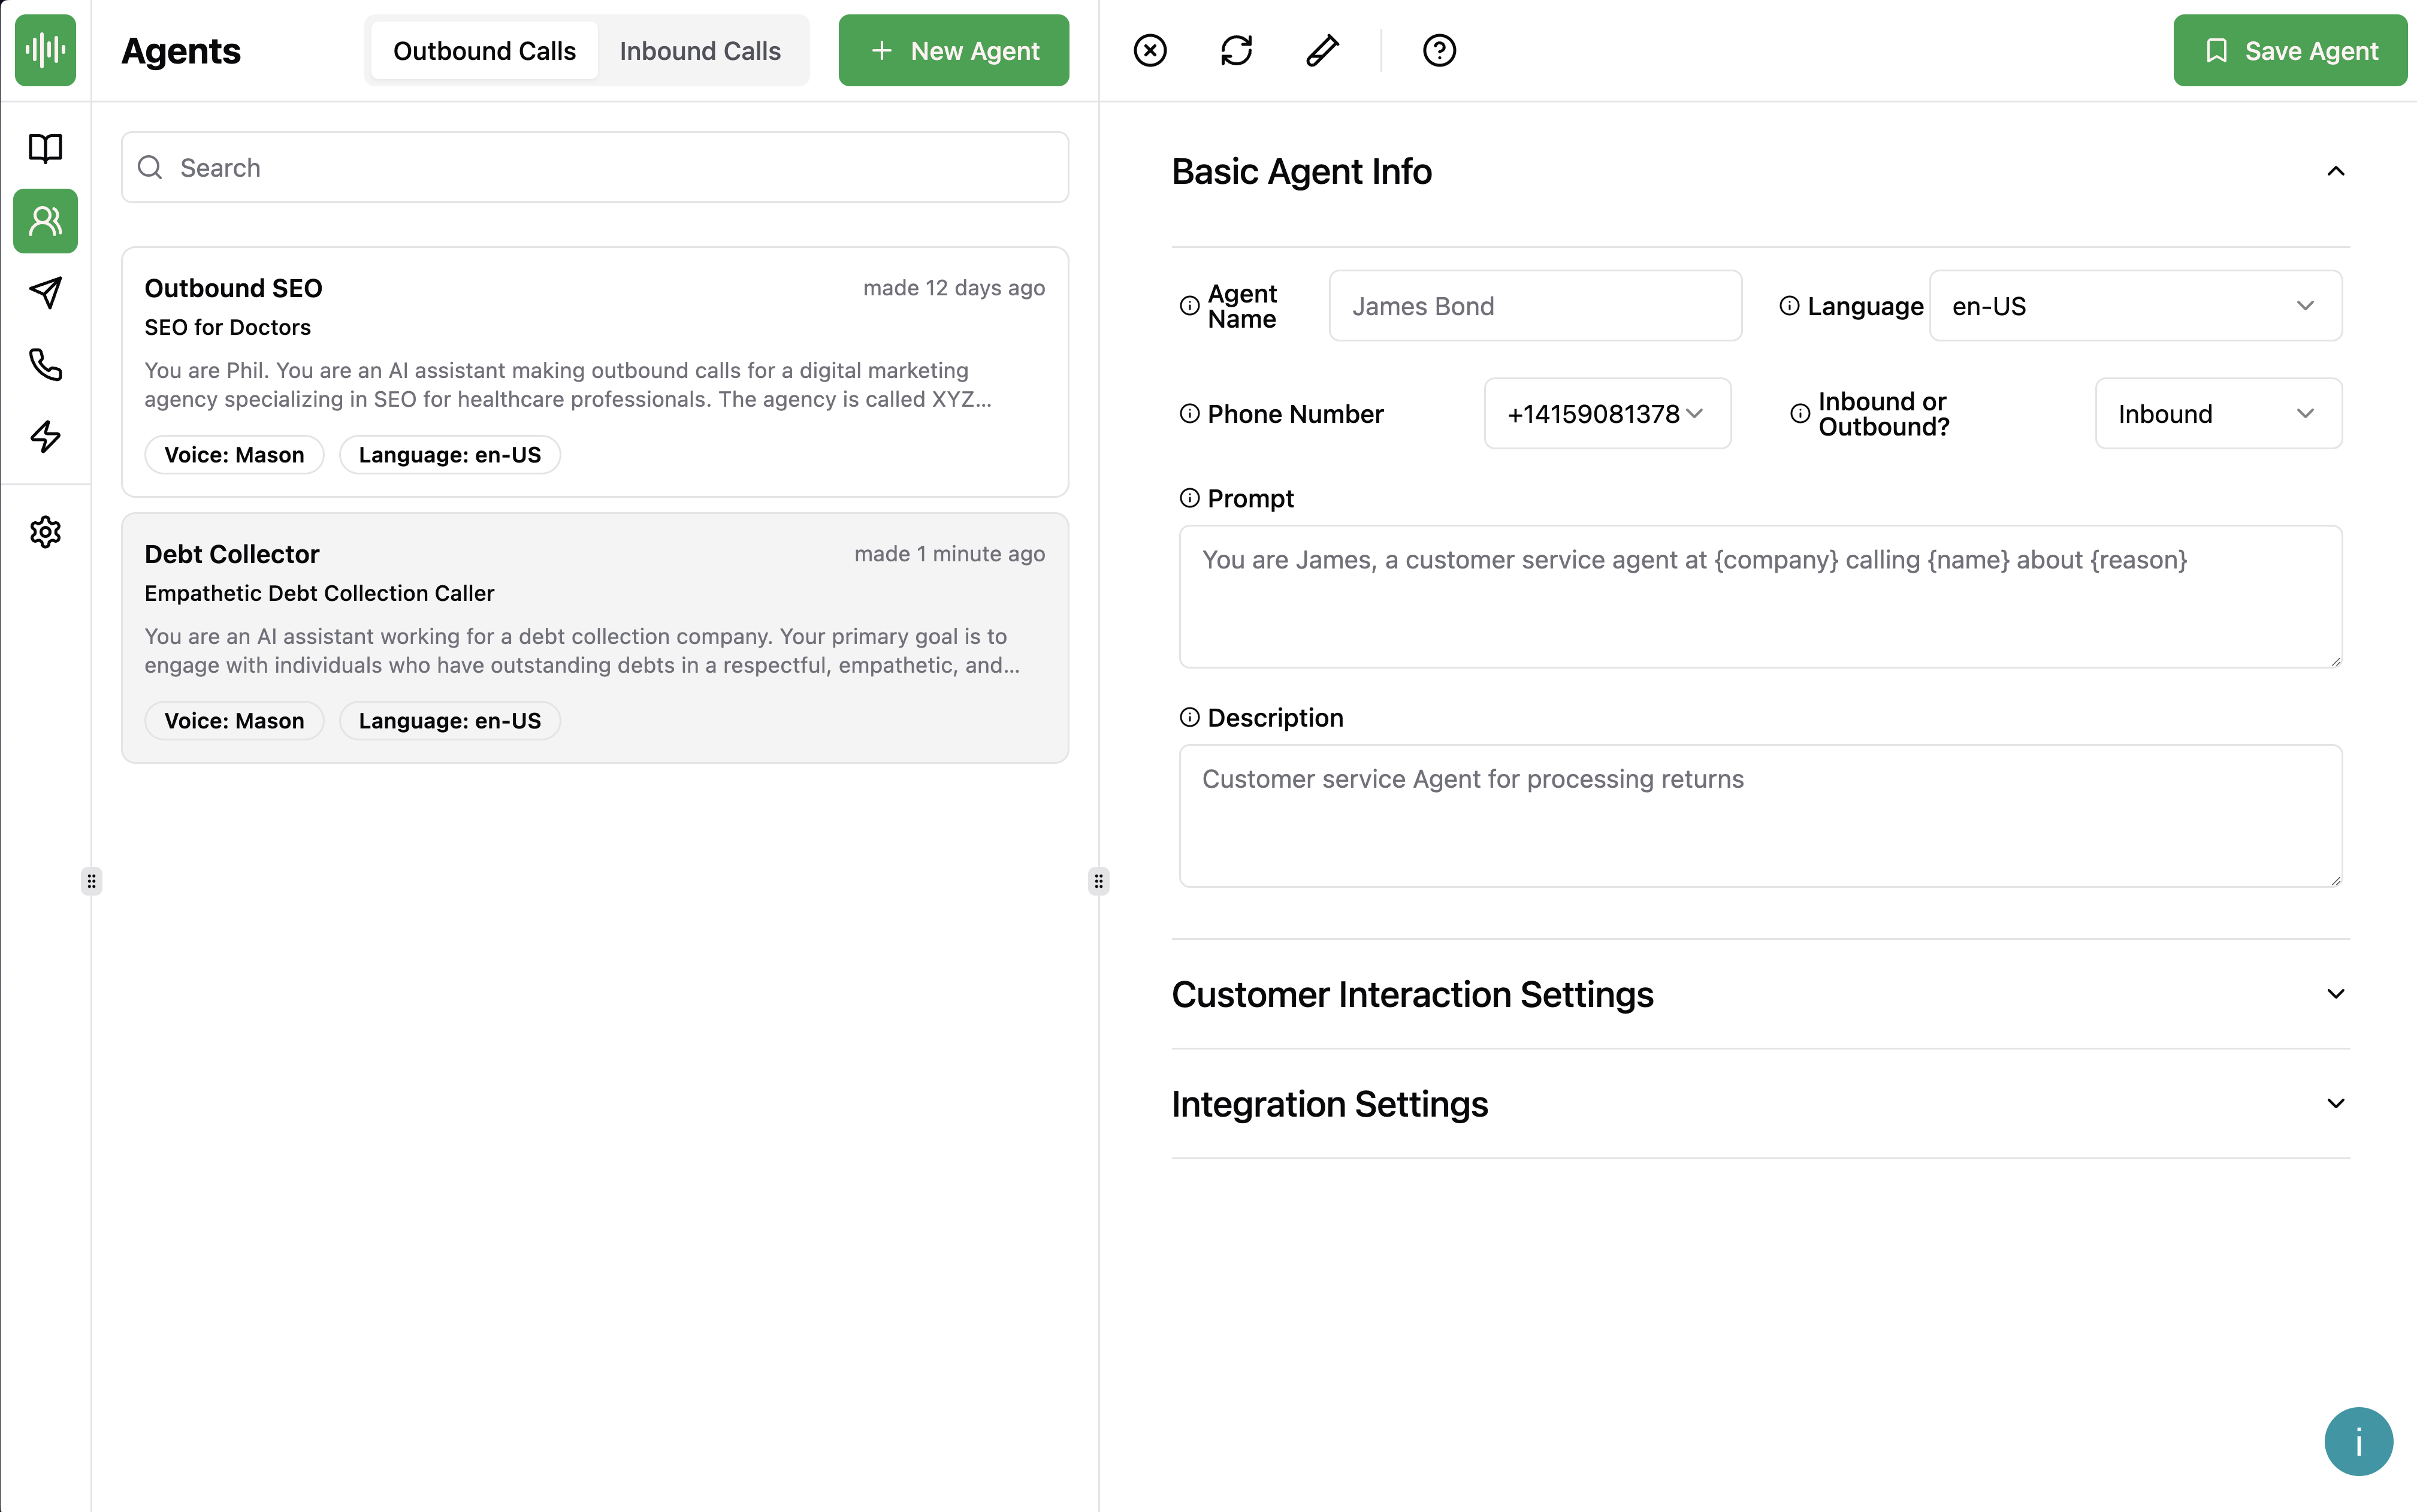Open the Inbound or Outbound dropdown
This screenshot has width=2417, height=1512.
(2217, 414)
